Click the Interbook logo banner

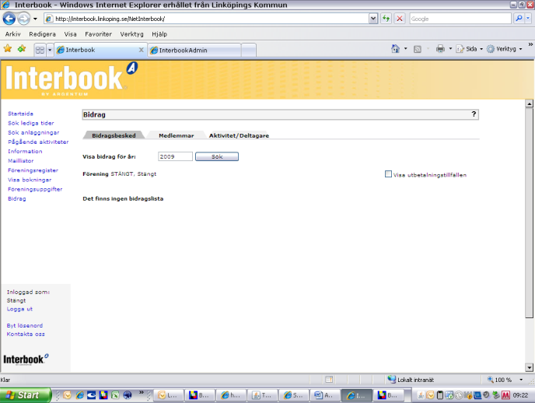72,79
